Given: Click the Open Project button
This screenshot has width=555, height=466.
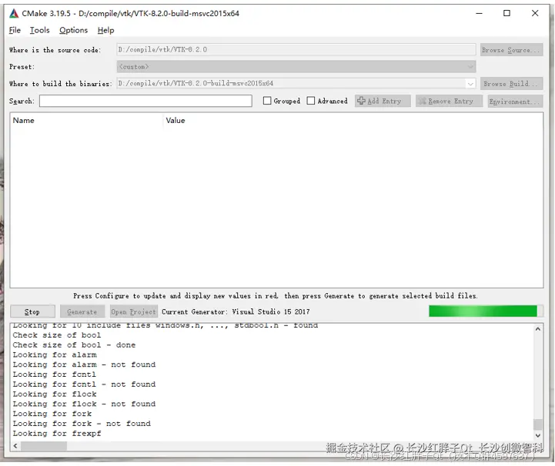Looking at the screenshot, I should pos(133,311).
